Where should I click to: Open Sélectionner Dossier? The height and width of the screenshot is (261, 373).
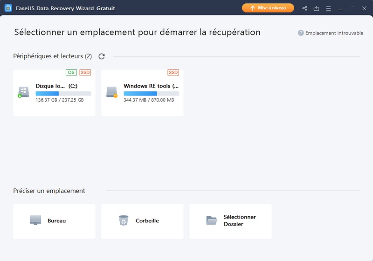(x=230, y=221)
